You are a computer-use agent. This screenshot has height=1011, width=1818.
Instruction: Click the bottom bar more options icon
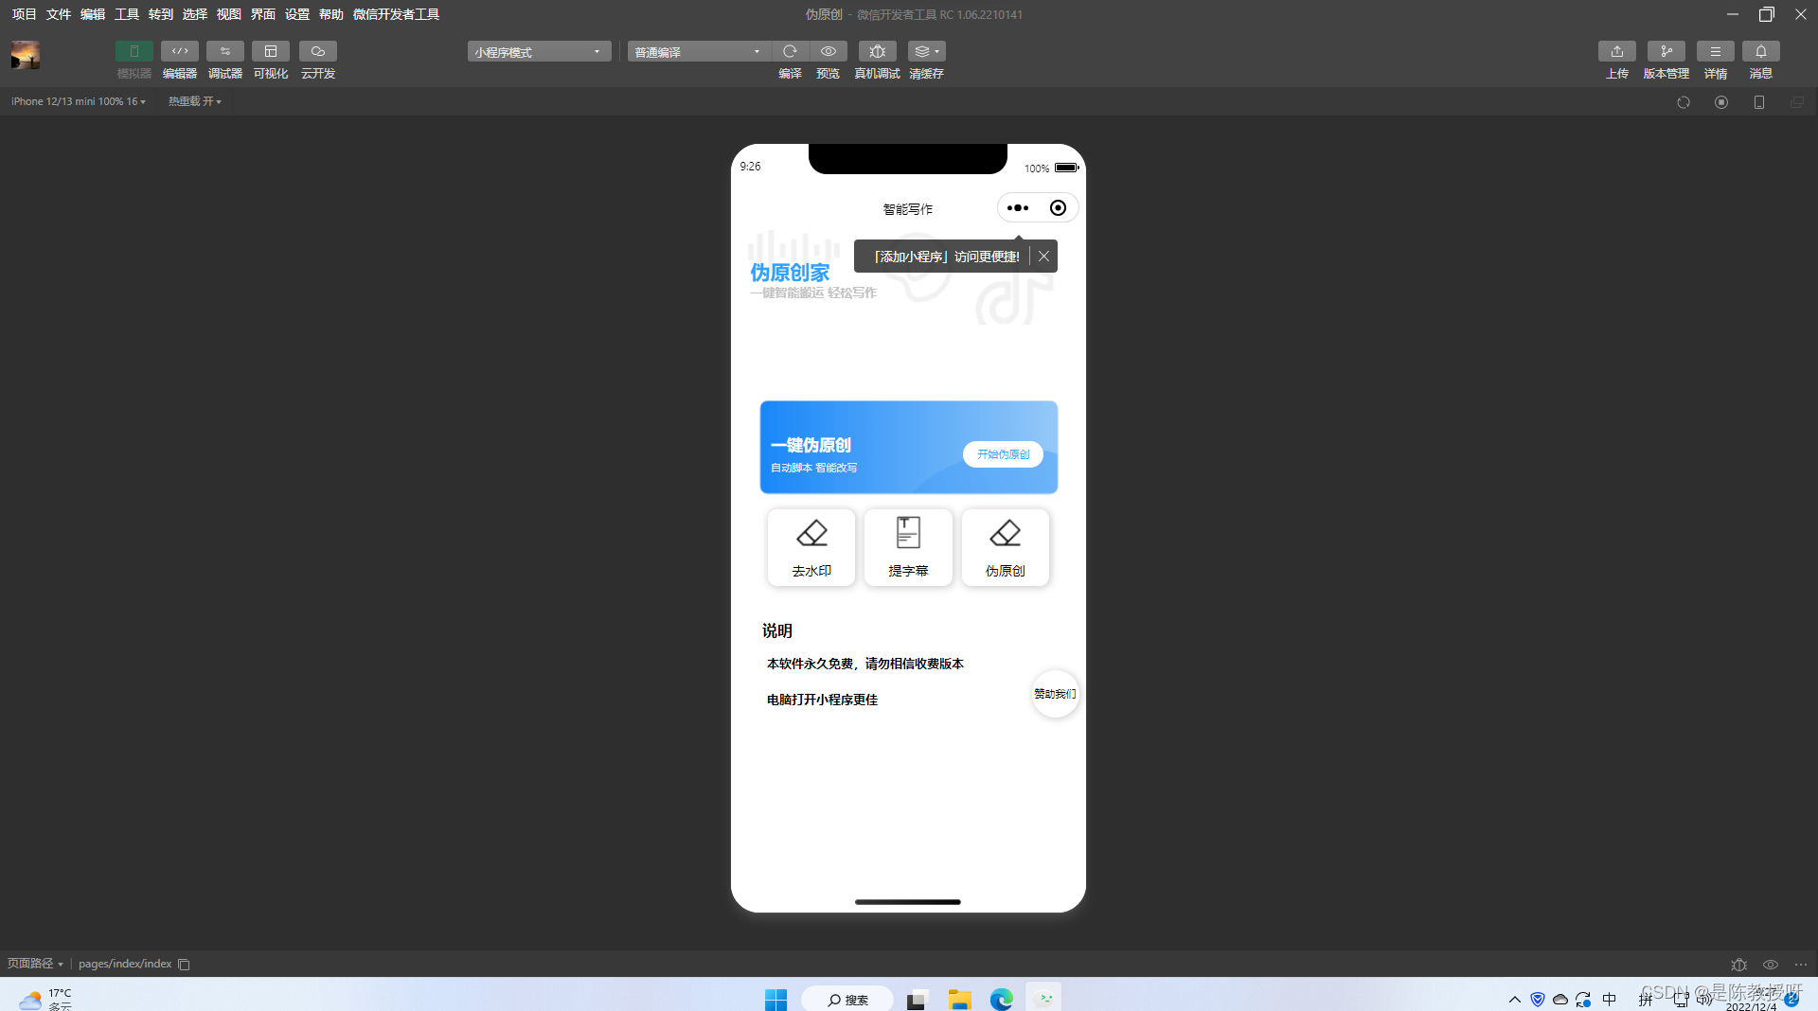(1800, 965)
